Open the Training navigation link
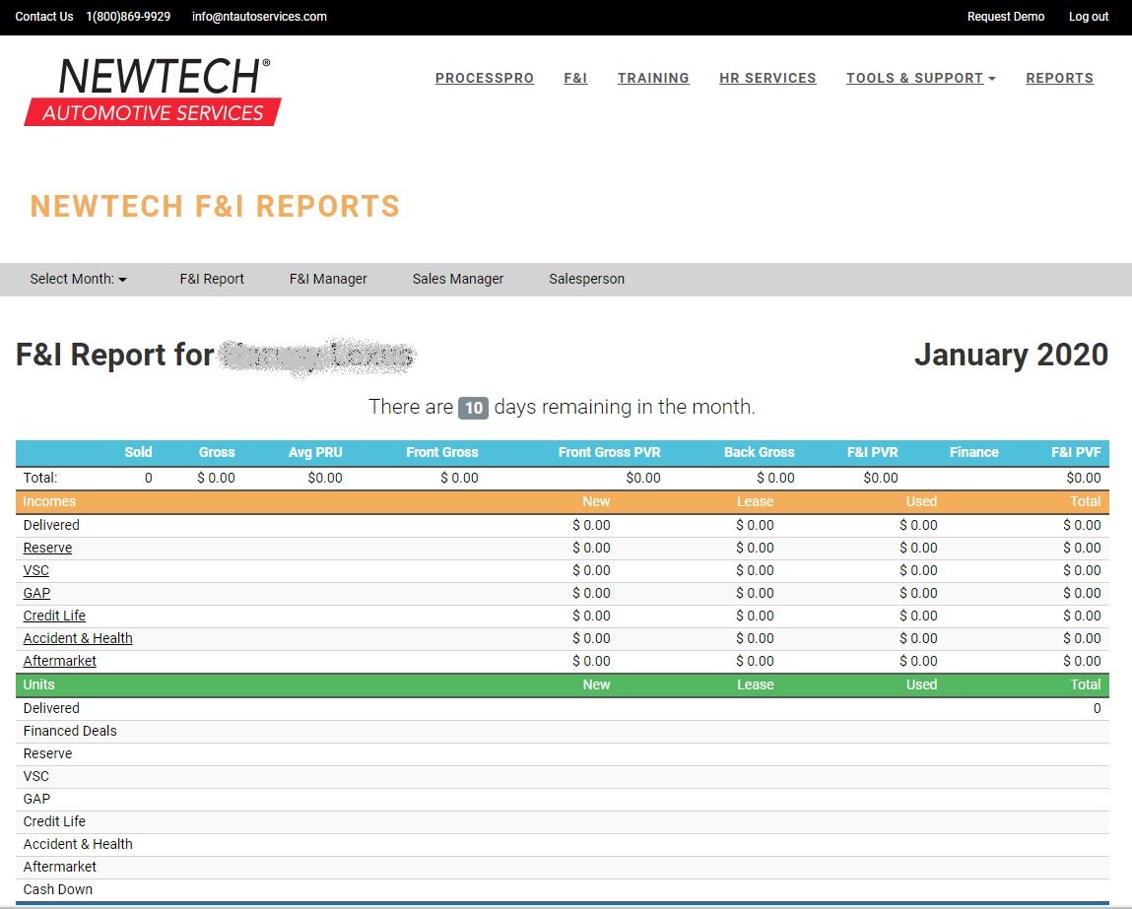Screen dimensions: 1132x909 coord(653,78)
